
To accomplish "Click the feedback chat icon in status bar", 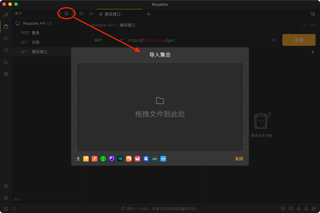I will pyautogui.click(x=291, y=209).
